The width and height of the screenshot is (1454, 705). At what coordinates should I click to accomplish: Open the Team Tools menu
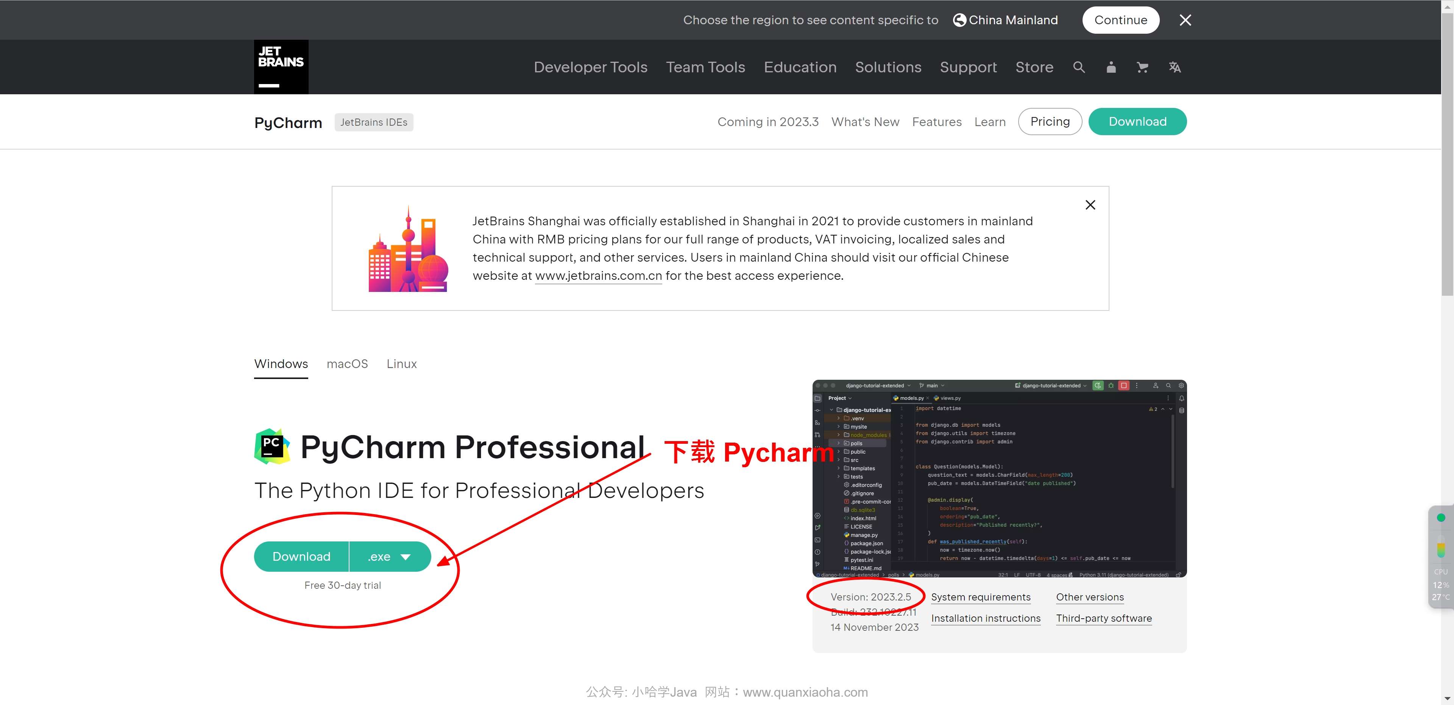(705, 67)
